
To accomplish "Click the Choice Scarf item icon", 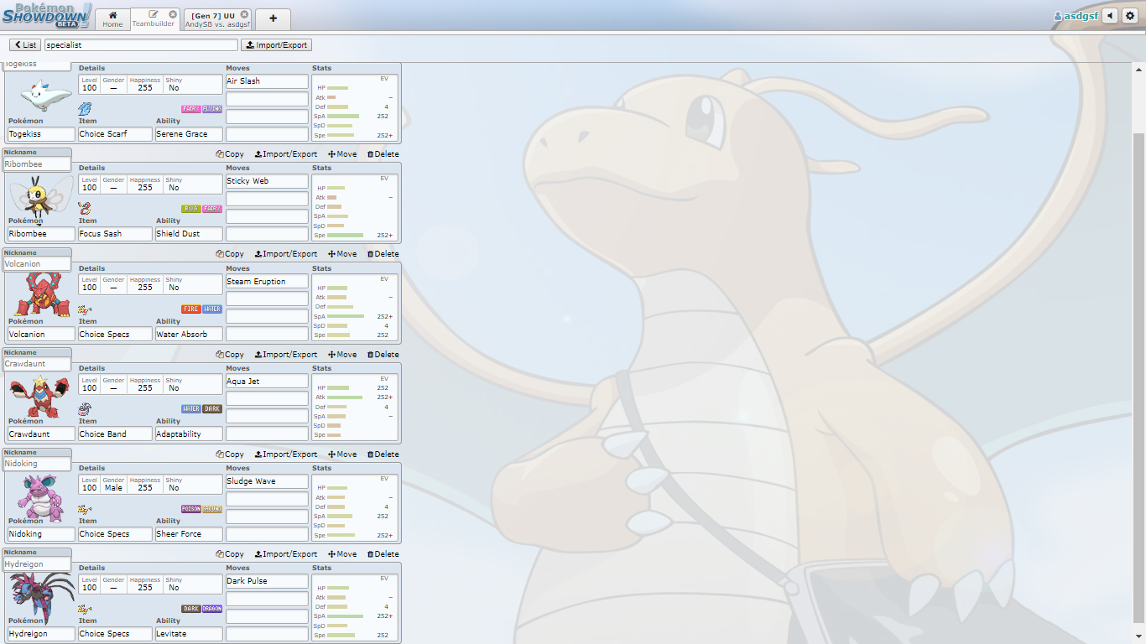I will pyautogui.click(x=85, y=109).
